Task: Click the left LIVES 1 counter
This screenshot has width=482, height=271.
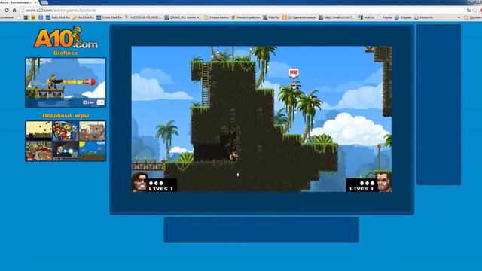Action: pyautogui.click(x=160, y=189)
